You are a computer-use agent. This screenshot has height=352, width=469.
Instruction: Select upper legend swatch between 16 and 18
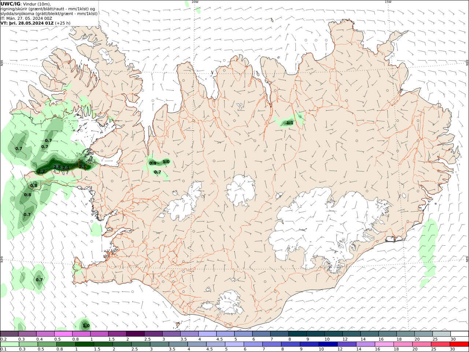click(x=388, y=334)
